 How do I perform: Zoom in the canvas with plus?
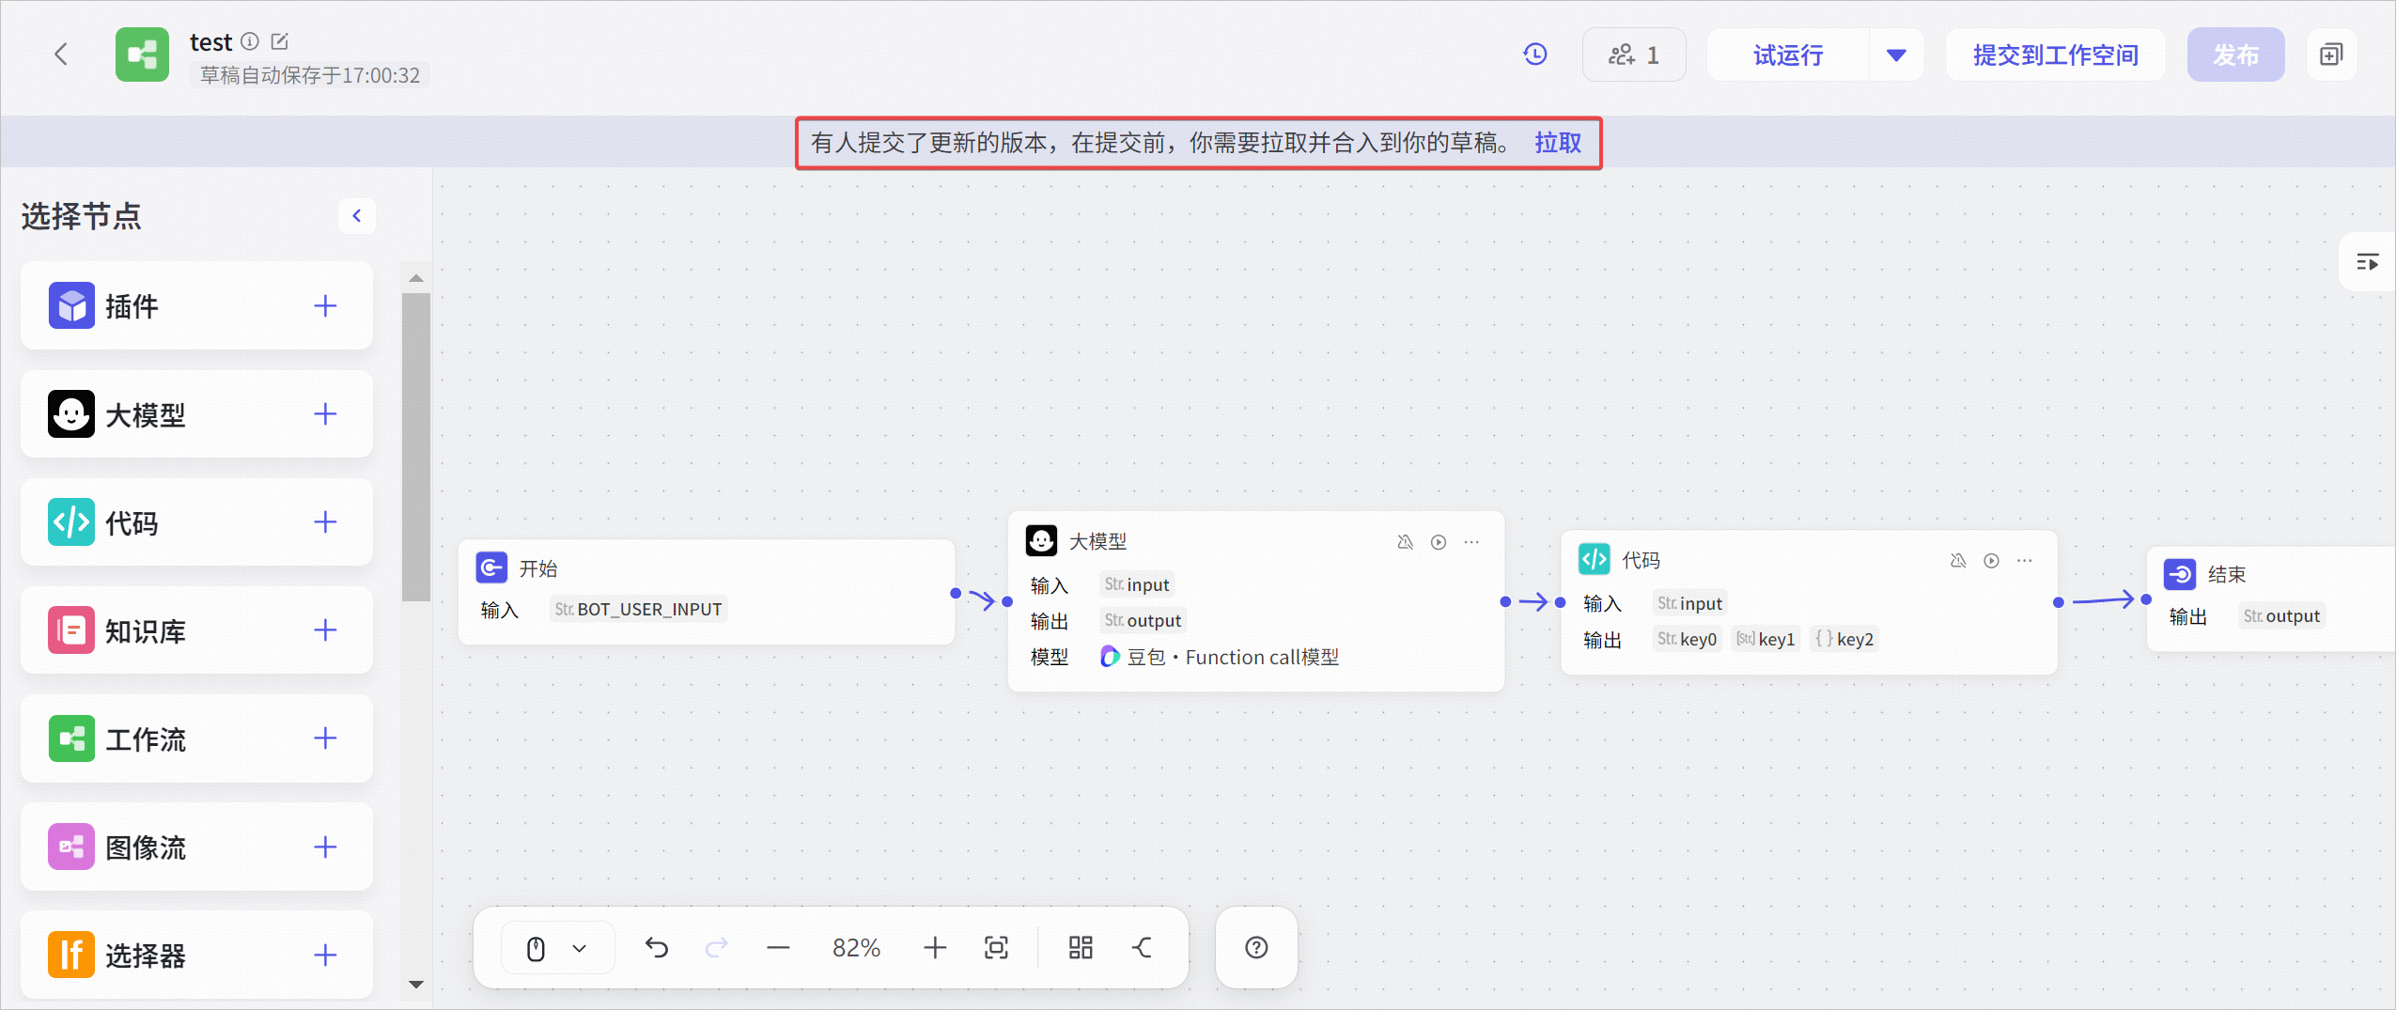click(935, 948)
